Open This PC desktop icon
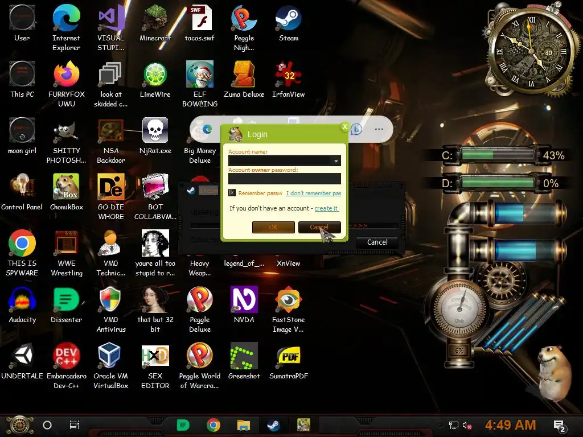 coord(22,80)
